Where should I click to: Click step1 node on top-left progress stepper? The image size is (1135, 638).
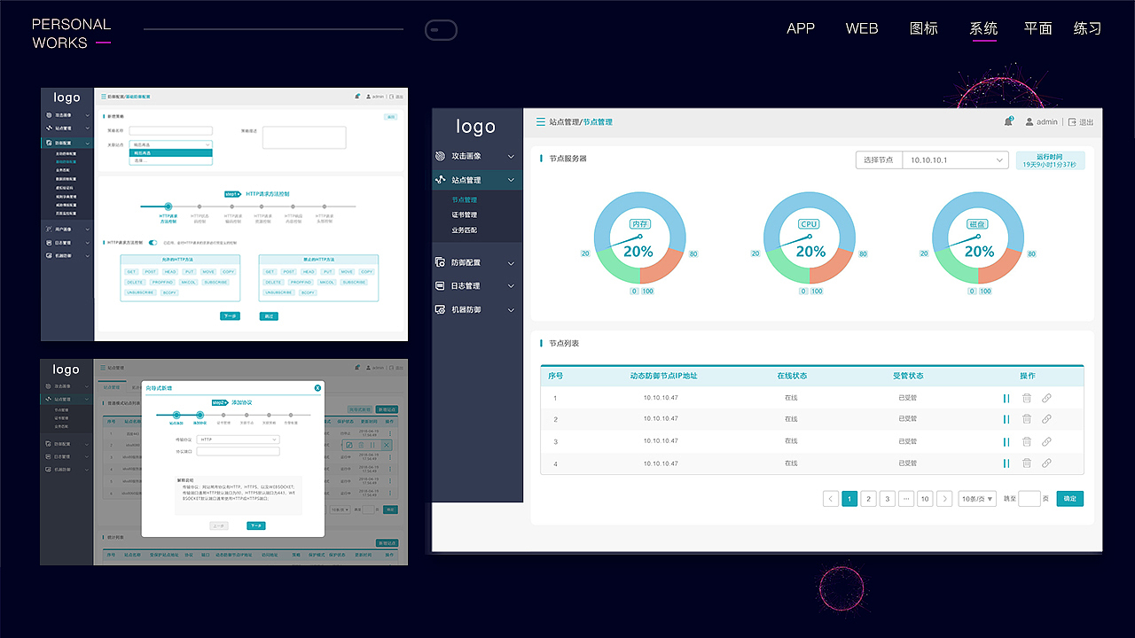click(168, 206)
